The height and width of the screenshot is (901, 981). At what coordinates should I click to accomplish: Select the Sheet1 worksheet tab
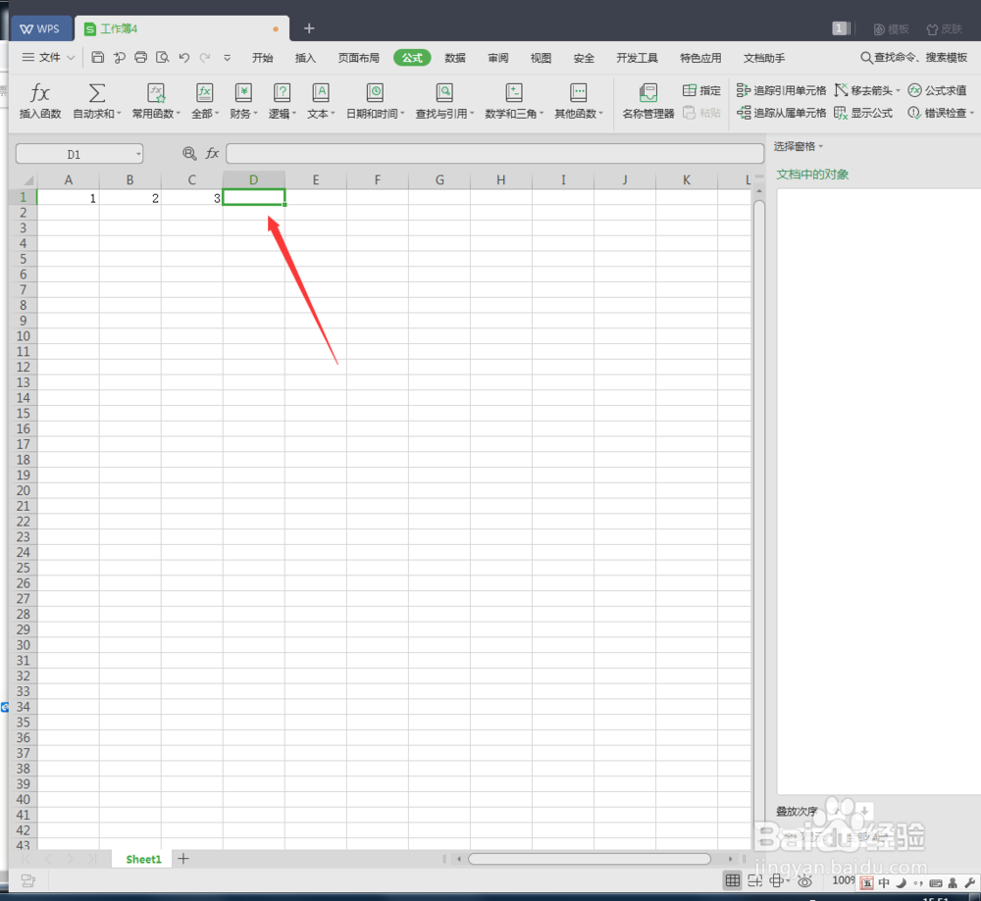coord(143,859)
